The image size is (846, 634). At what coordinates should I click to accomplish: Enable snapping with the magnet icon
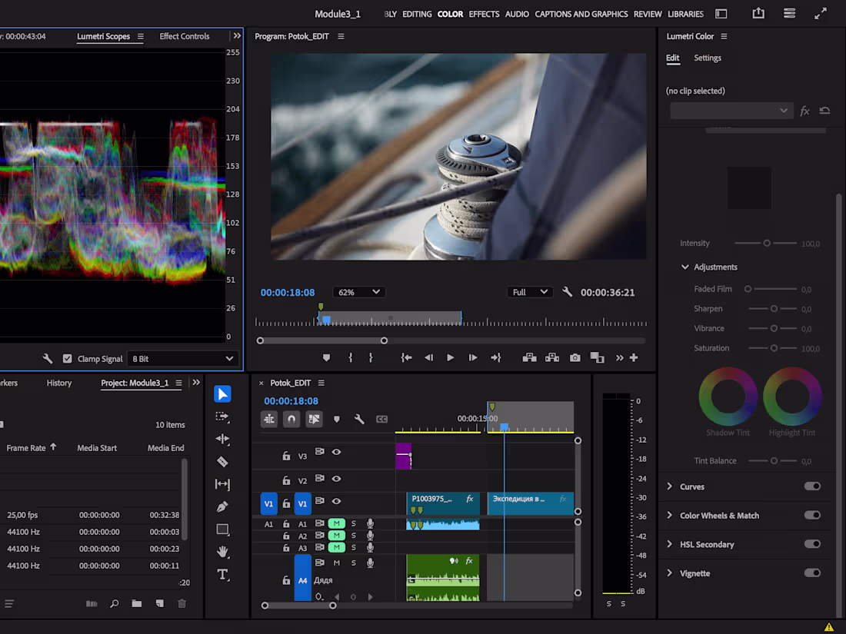click(x=291, y=419)
